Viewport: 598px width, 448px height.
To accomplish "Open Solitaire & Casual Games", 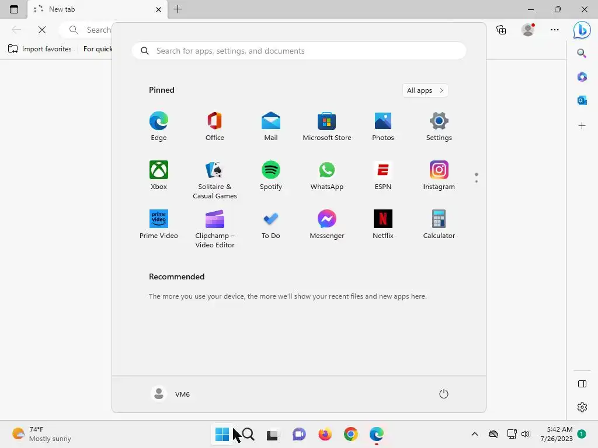I will pos(215,180).
